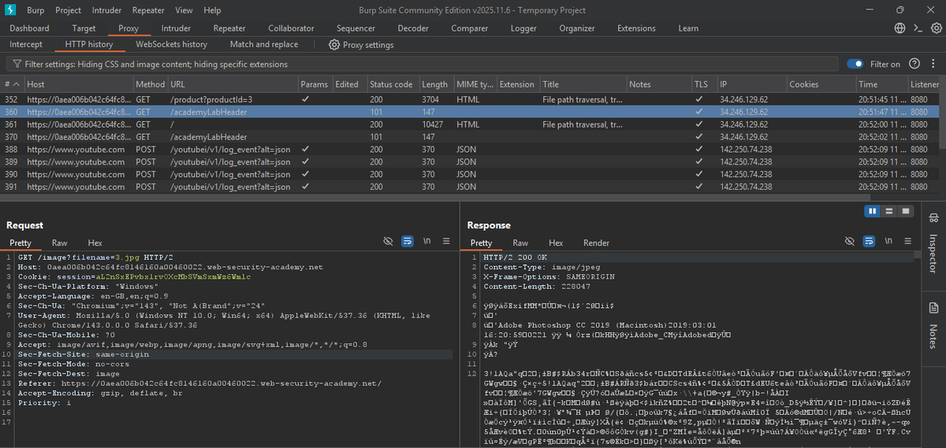The width and height of the screenshot is (946, 448).
Task: Switch Response view to Hex
Action: coord(556,243)
